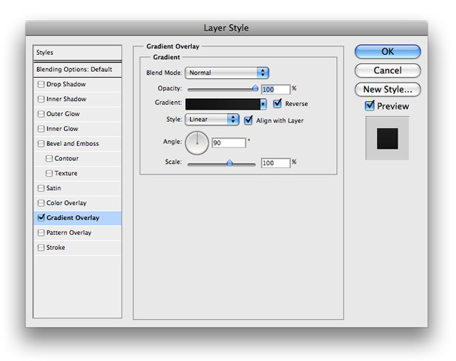Click the New Style... button

388,89
